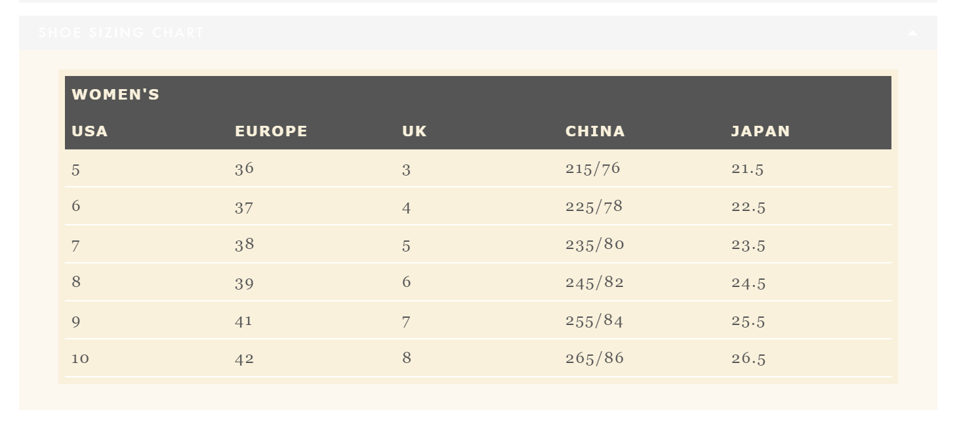Screen dimensions: 959x439
Task: Select Europe size 38 cell
Action: pos(244,244)
